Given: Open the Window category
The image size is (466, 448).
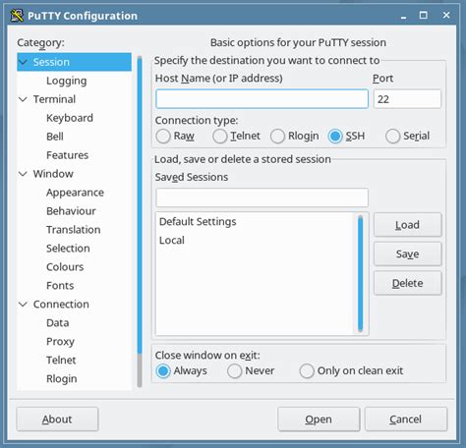Looking at the screenshot, I should pos(53,174).
